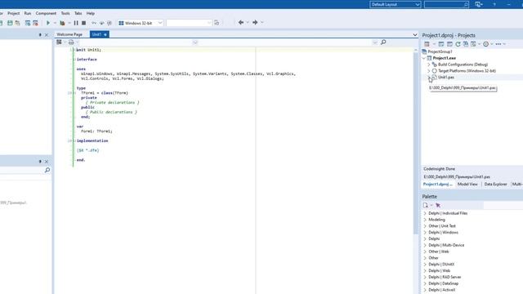The height and width of the screenshot is (294, 523).
Task: Open the Tabs menu
Action: [78, 13]
